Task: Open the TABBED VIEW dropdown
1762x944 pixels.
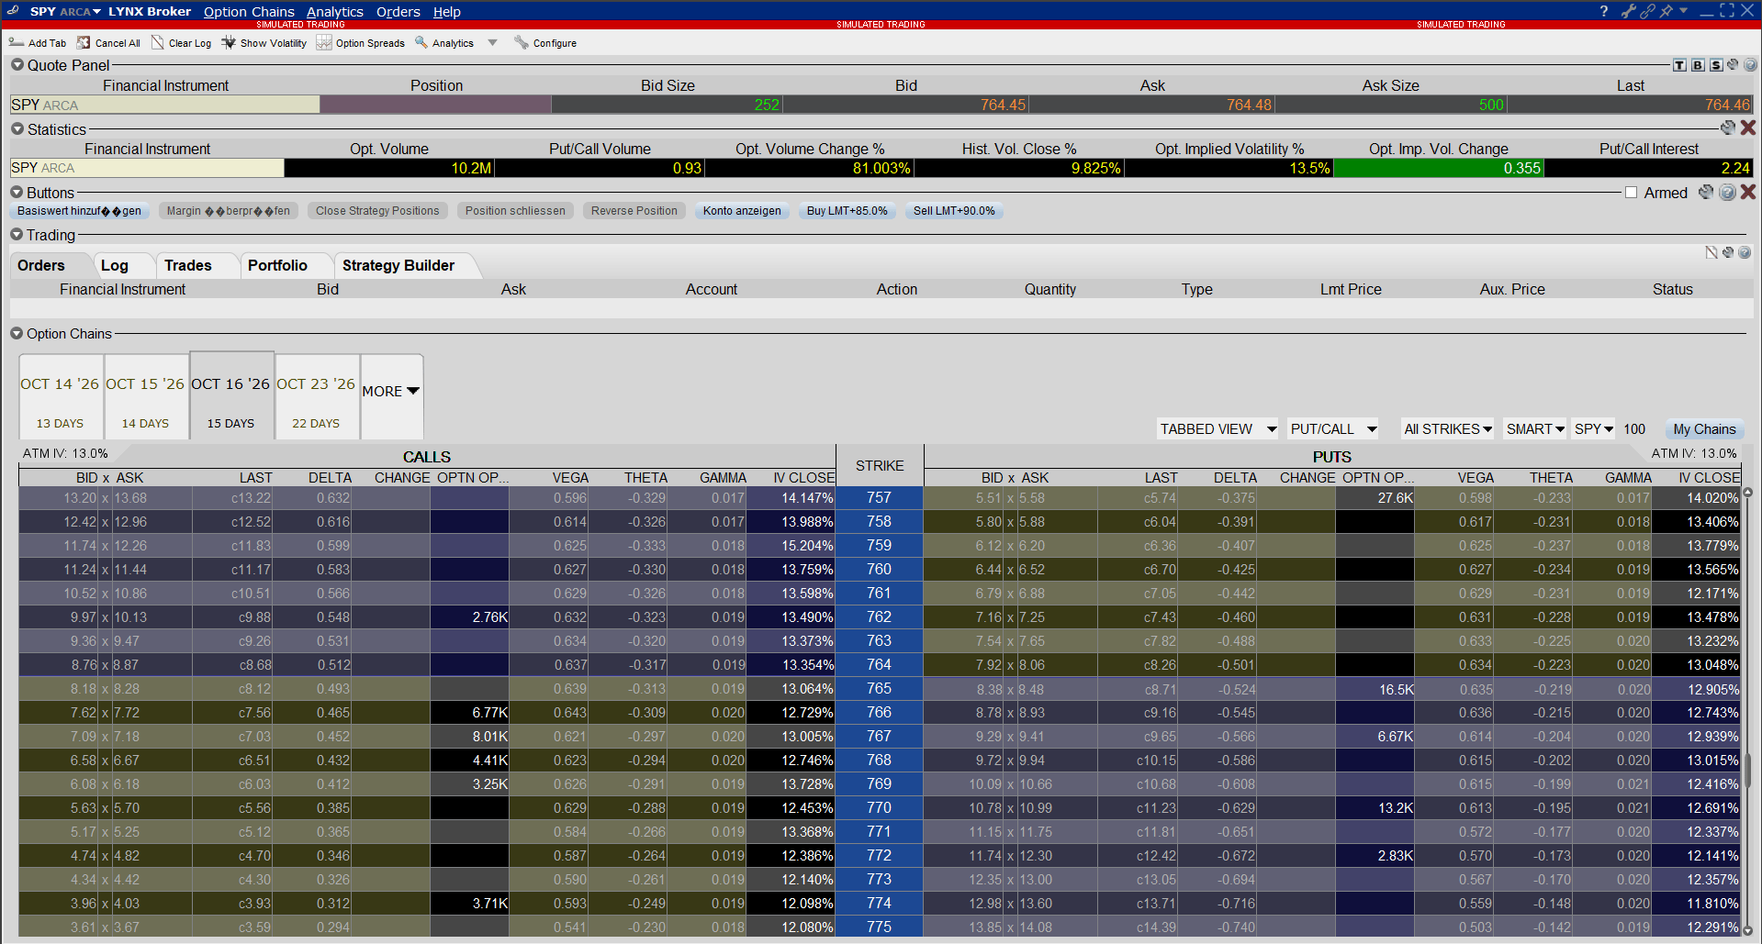Action: click(1218, 428)
